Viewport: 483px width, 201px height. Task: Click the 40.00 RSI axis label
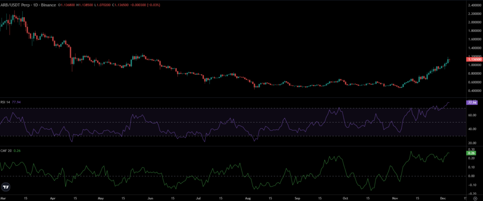(472, 129)
